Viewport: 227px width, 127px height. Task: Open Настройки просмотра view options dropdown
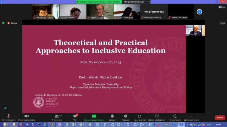coord(136,2)
